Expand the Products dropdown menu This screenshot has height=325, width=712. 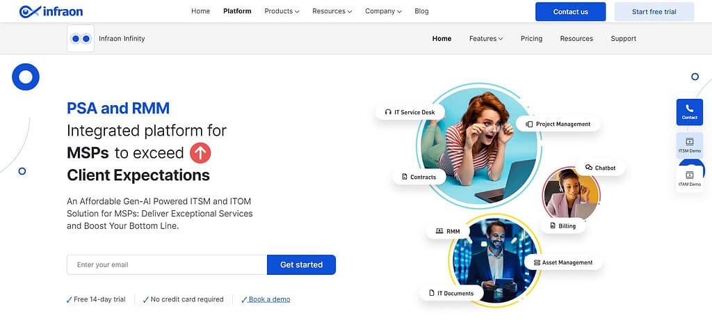(x=282, y=11)
